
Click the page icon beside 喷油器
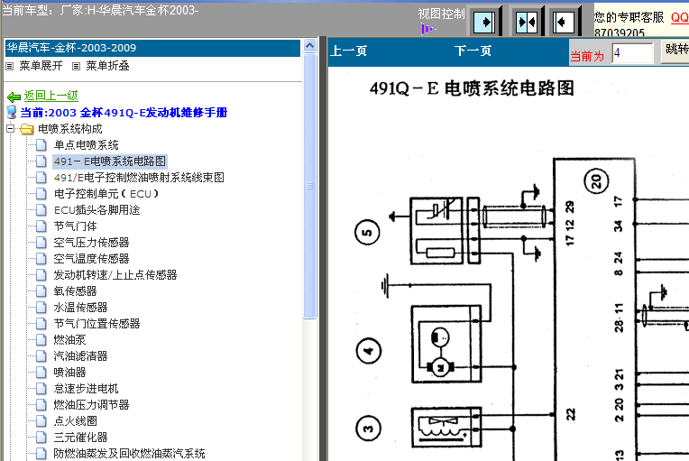pyautogui.click(x=41, y=373)
